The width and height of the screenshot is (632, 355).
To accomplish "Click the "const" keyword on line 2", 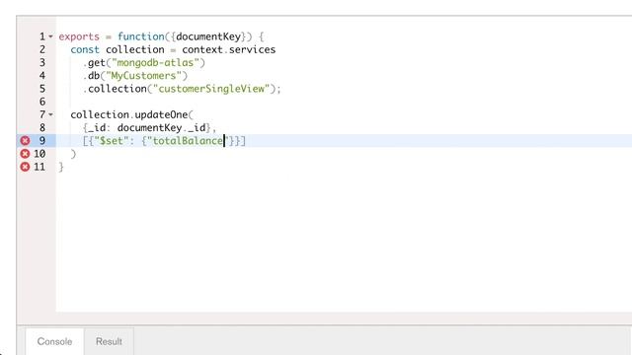I will (x=85, y=49).
